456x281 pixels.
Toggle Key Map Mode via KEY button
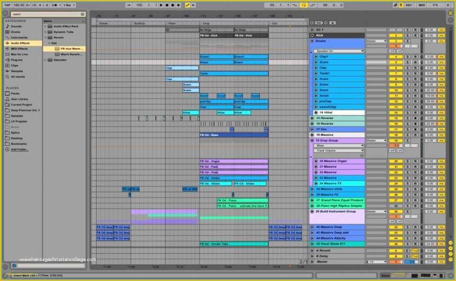click(409, 5)
